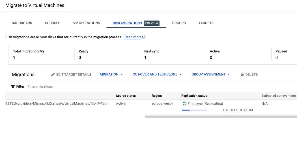Select the Groups tab
The height and width of the screenshot is (155, 297).
179,23
